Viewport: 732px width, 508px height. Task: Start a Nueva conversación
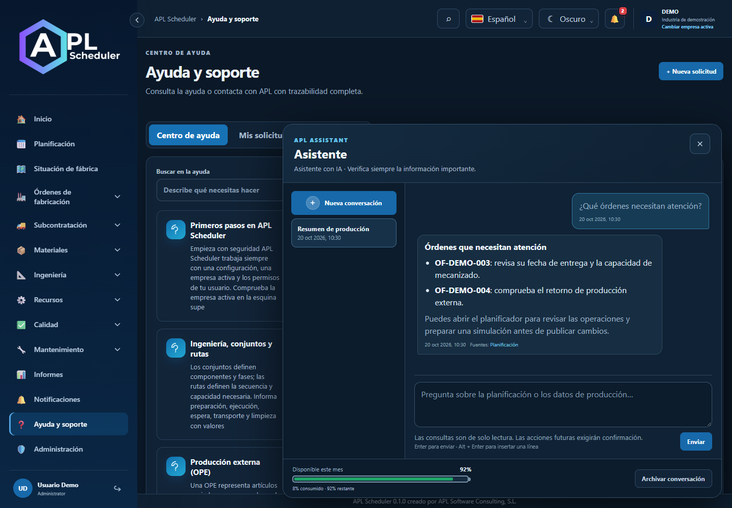(344, 203)
